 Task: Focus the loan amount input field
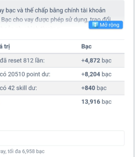62,138
